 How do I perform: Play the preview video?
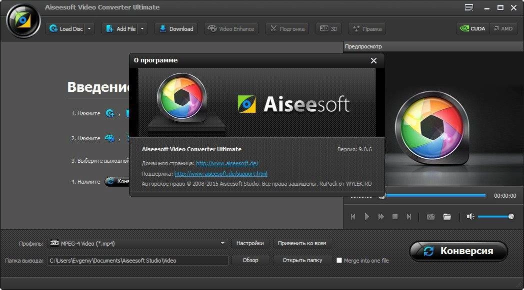(367, 217)
